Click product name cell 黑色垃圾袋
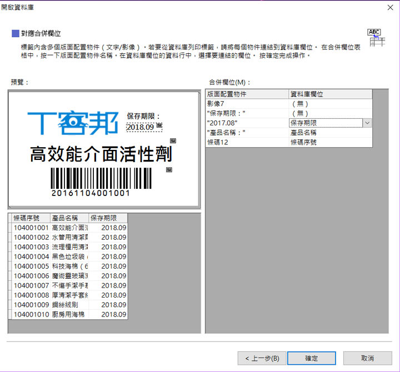The width and height of the screenshot is (400, 372). [69, 257]
